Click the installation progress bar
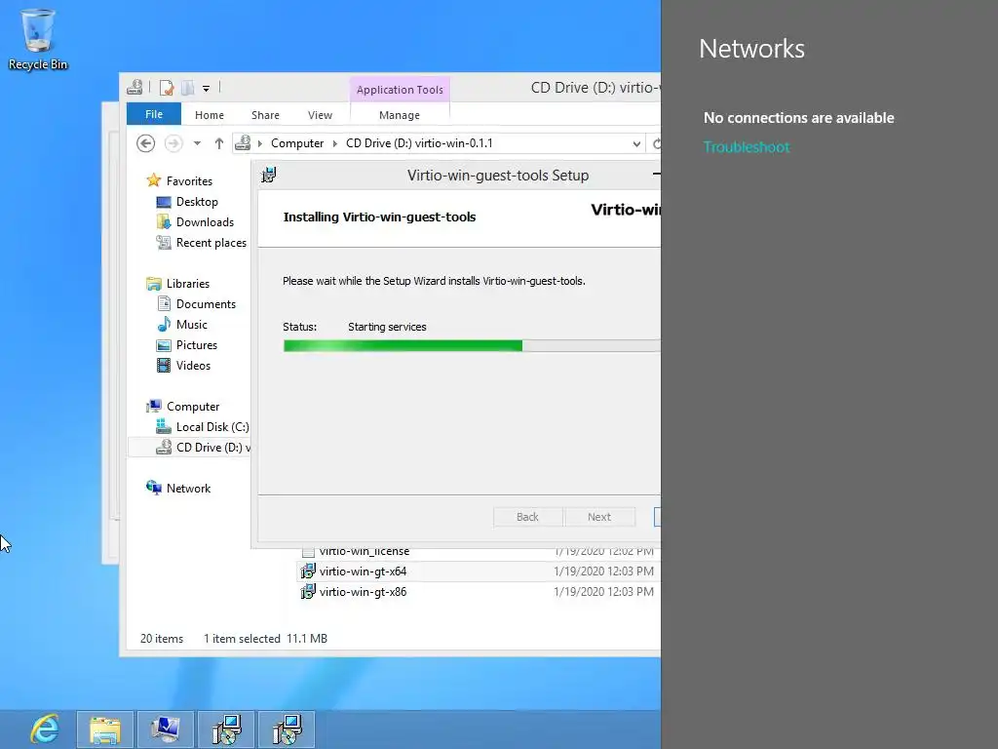The image size is (998, 749). tap(472, 346)
